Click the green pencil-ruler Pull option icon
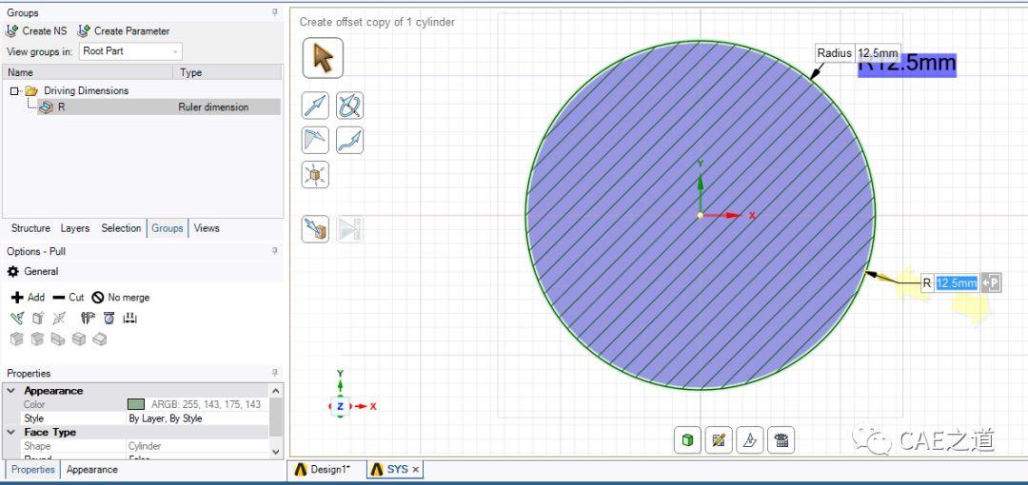The image size is (1028, 485). [17, 318]
